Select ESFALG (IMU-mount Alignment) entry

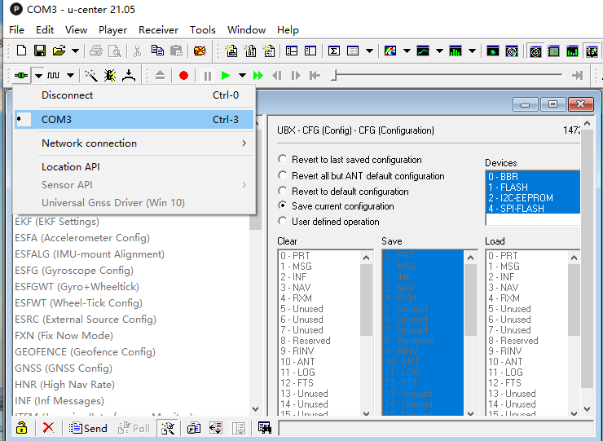coord(90,254)
